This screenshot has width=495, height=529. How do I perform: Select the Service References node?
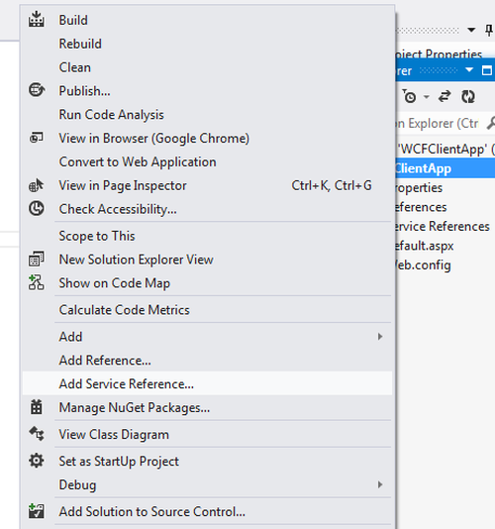[x=443, y=226]
